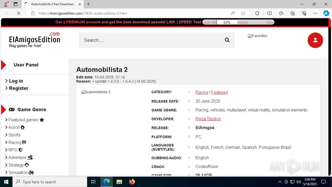Image resolution: width=332 pixels, height=187 pixels.
Task: Click the Game Genre heading
Action: pos(32,110)
